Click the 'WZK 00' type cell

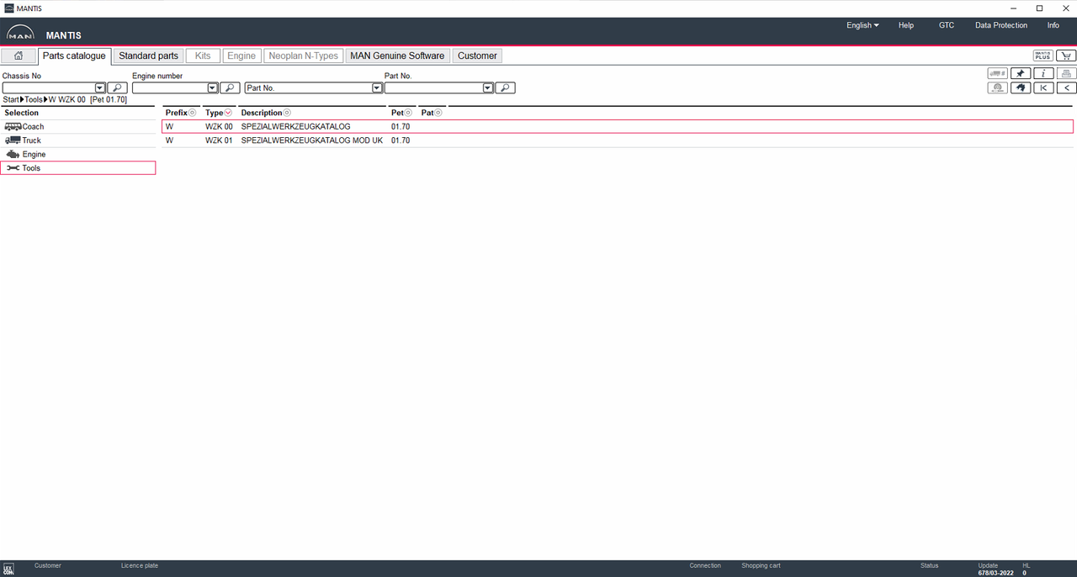pos(219,126)
